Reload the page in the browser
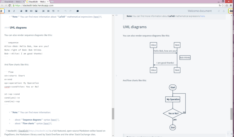This screenshot has width=234, height=137. tap(10, 5)
